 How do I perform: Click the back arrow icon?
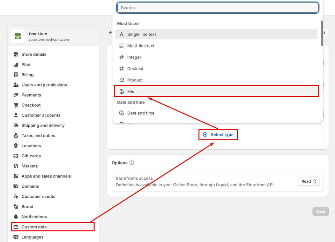pos(111,33)
